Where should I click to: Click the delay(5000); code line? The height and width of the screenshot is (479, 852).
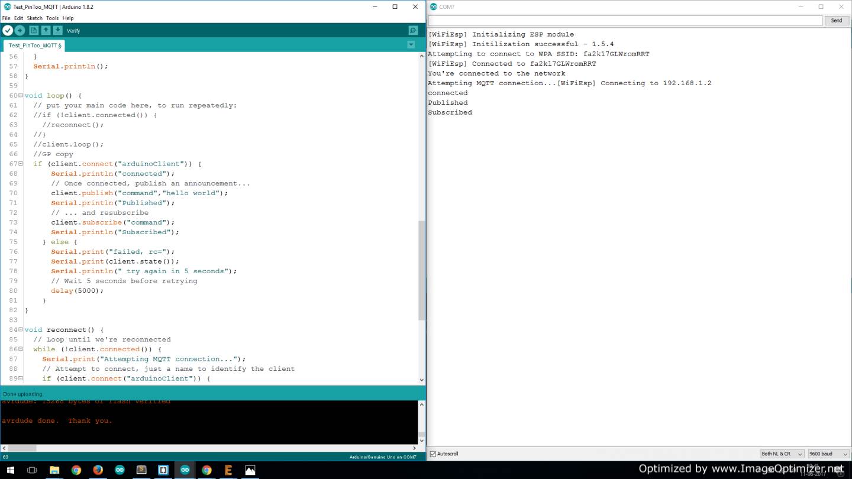click(x=77, y=290)
